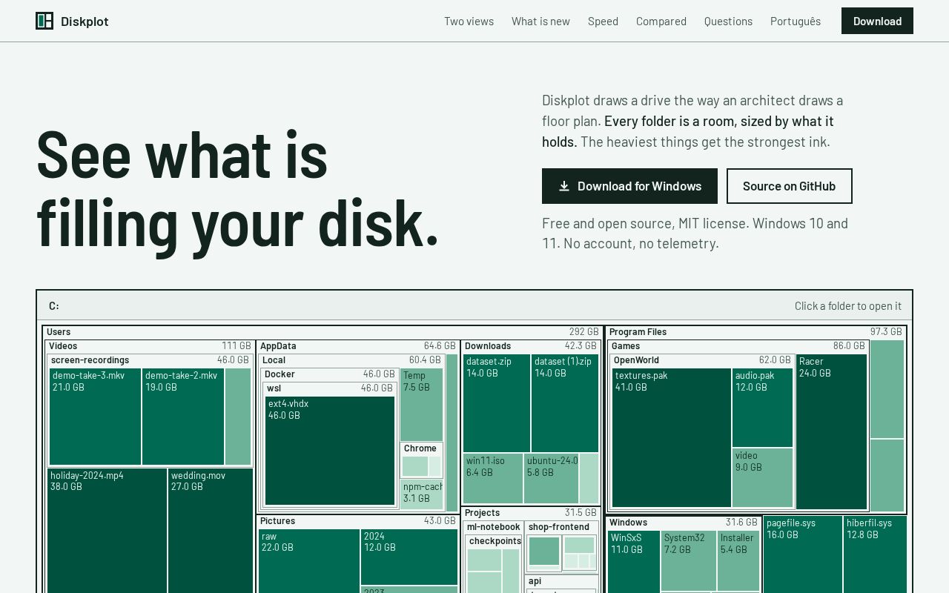This screenshot has width=949, height=593.
Task: Open the Two views nav link
Action: 469,21
